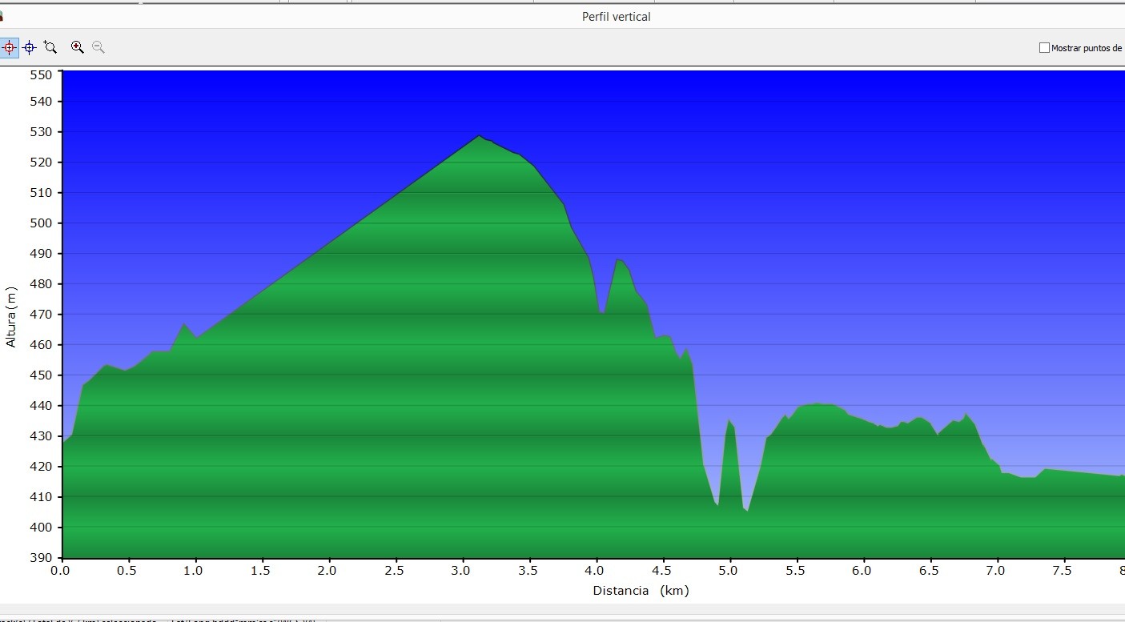Click the 'Altura (m)' vertical axis label

pyautogui.click(x=11, y=316)
